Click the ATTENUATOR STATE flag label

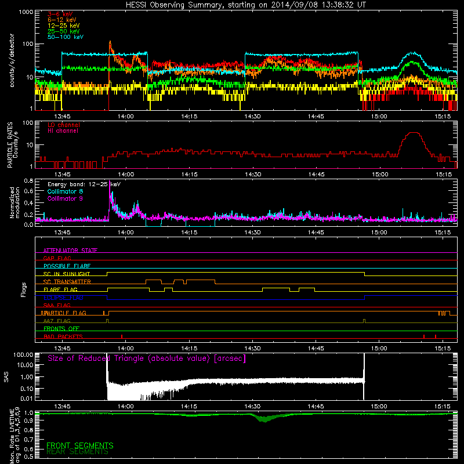(x=70, y=251)
